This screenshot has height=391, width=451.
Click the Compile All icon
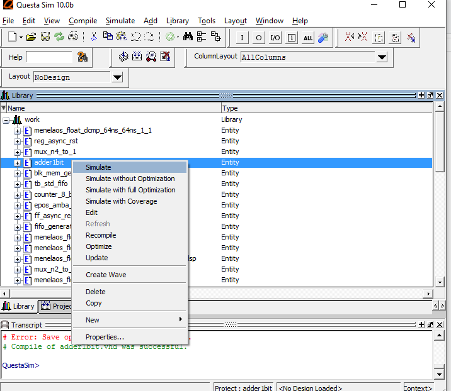[x=137, y=57]
